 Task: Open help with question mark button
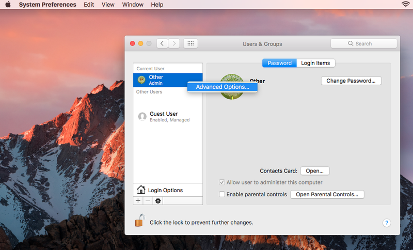(387, 223)
